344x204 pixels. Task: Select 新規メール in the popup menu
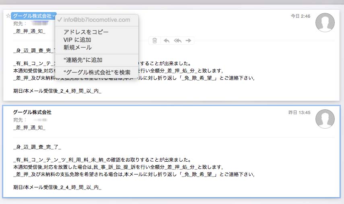click(x=77, y=48)
